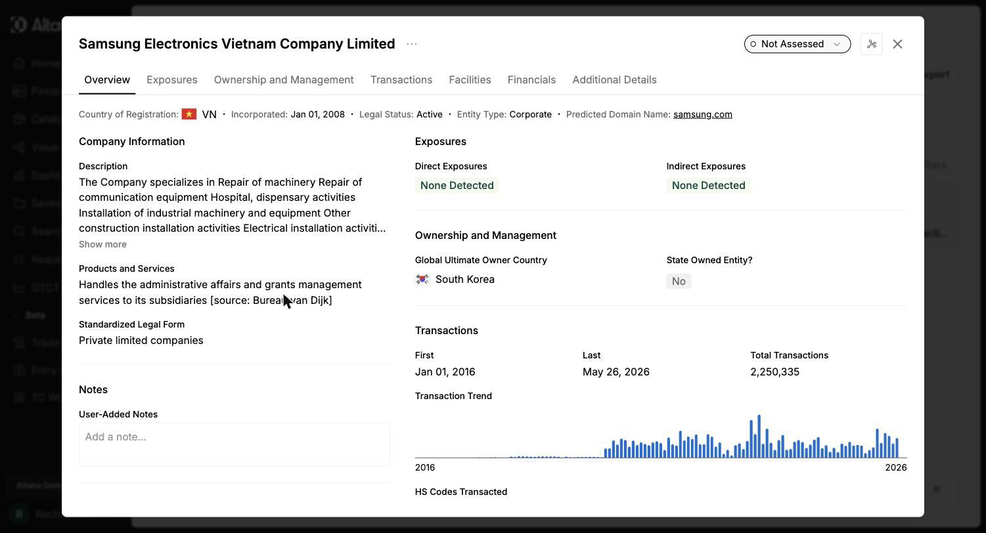Click the total transactions value 2,250,335

coord(774,372)
